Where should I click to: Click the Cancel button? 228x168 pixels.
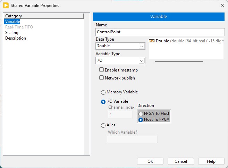(x=181, y=161)
